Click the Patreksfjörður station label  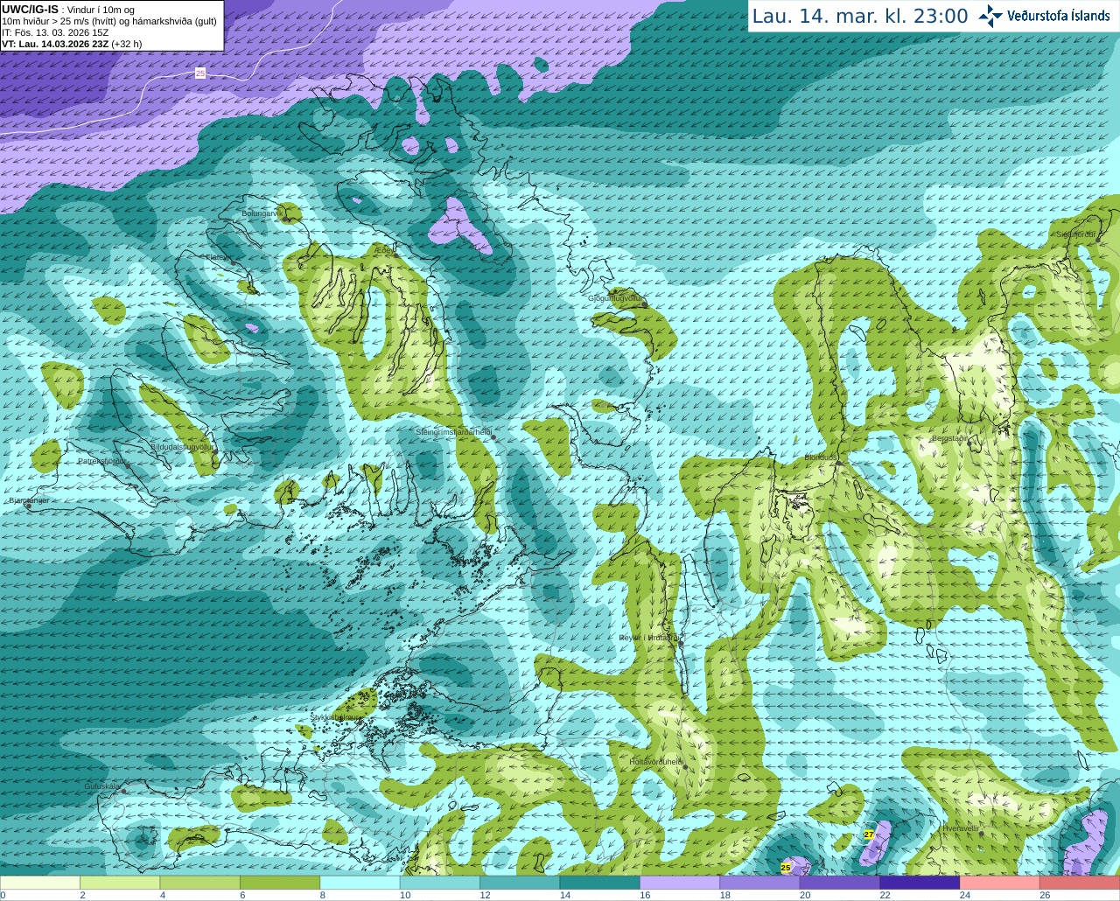[101, 460]
